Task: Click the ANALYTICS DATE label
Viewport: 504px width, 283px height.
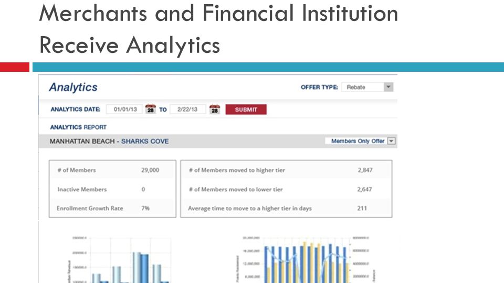Action: point(76,109)
